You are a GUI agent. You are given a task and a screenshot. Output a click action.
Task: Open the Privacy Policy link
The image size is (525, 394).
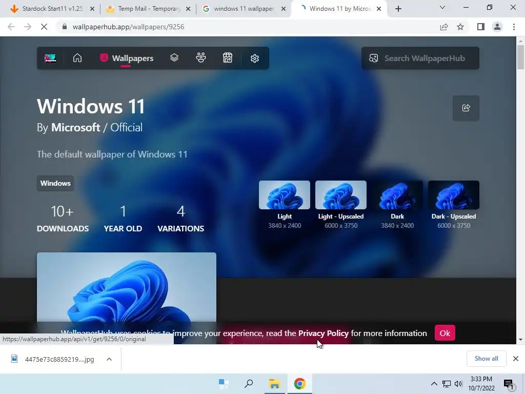click(x=324, y=333)
